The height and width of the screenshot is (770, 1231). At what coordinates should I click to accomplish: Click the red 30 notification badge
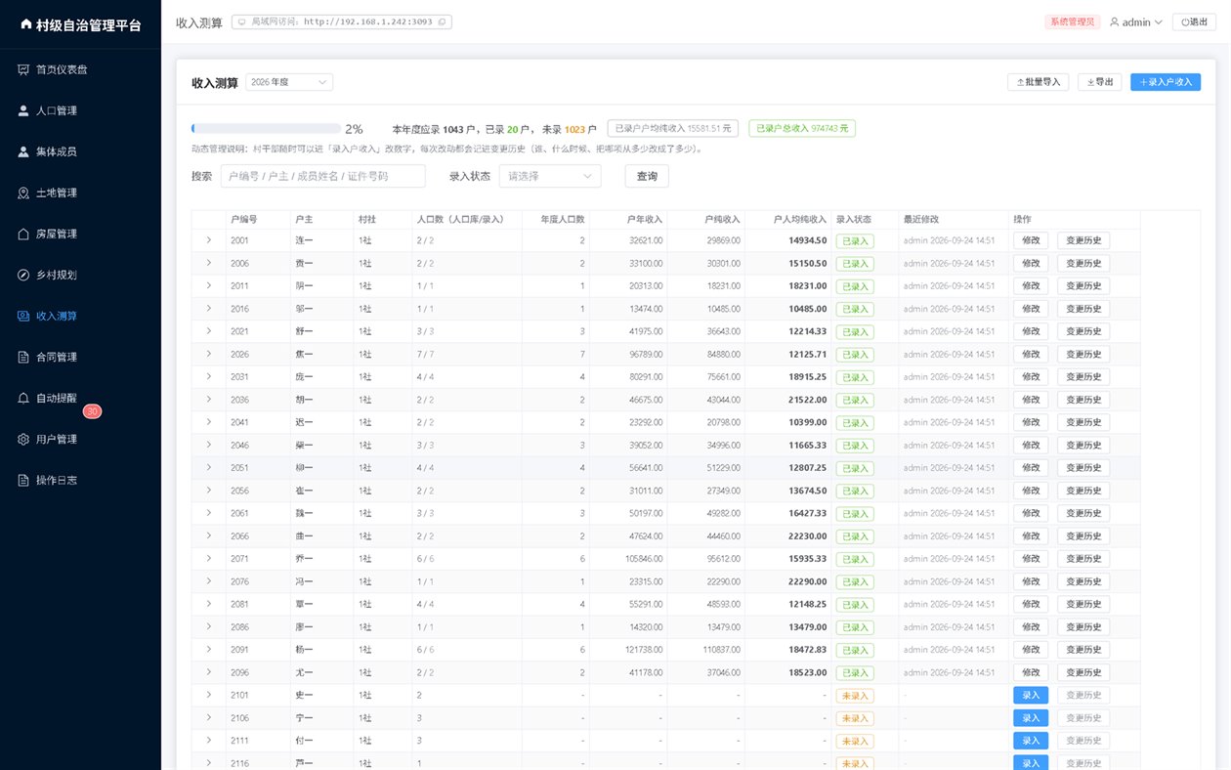click(92, 411)
